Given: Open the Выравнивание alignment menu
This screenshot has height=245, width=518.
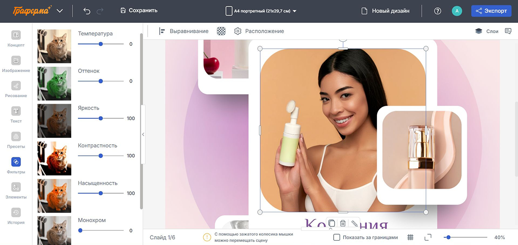Looking at the screenshot, I should [x=183, y=31].
